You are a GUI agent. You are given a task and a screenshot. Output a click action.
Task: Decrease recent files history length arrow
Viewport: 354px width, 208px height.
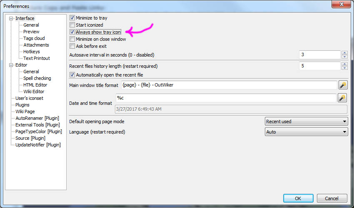coord(344,68)
